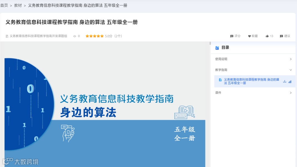Open statistics bar-chart icon for document

click(x=290, y=82)
